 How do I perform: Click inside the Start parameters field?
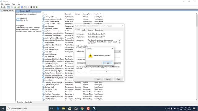105,72
